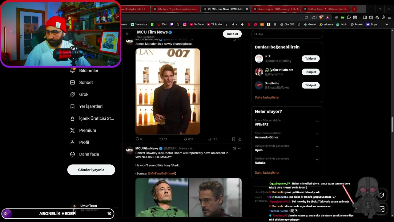
Task: Click the back arrow beside MCU Film News
Action: tap(128, 34)
